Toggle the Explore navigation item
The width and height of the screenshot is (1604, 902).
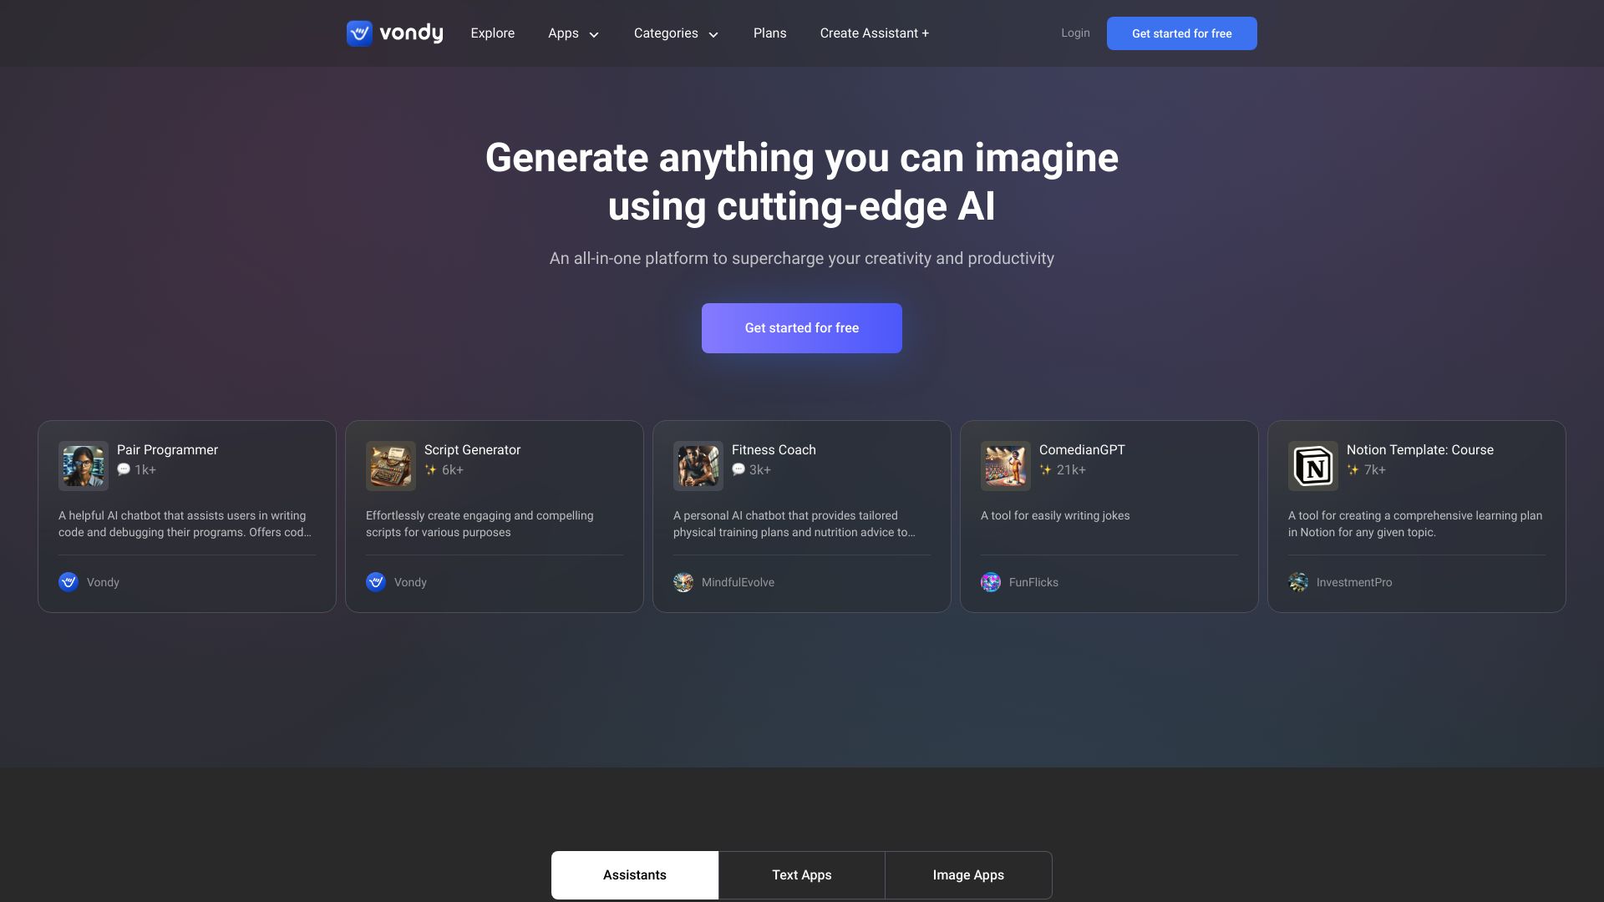[492, 33]
